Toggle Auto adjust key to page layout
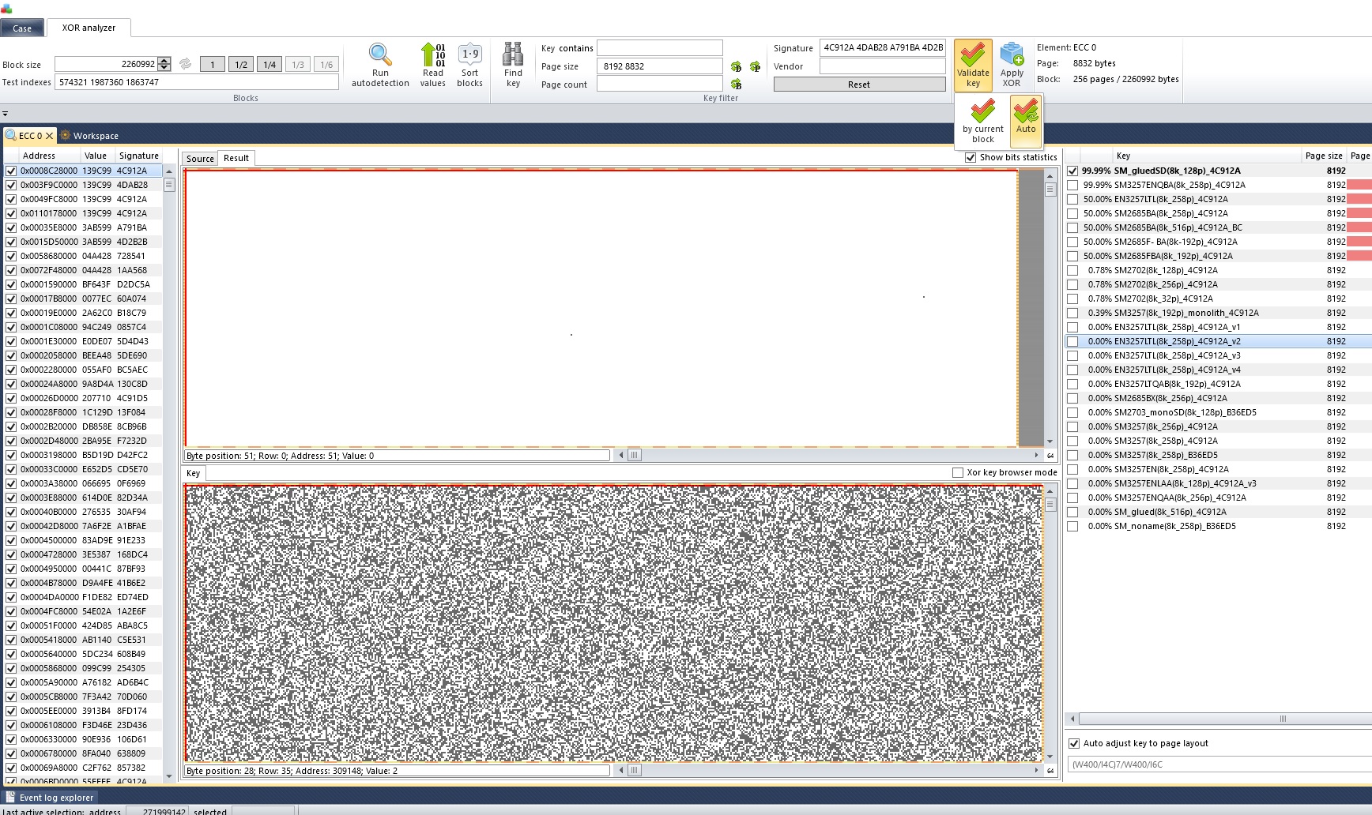The width and height of the screenshot is (1372, 815). 1074,743
